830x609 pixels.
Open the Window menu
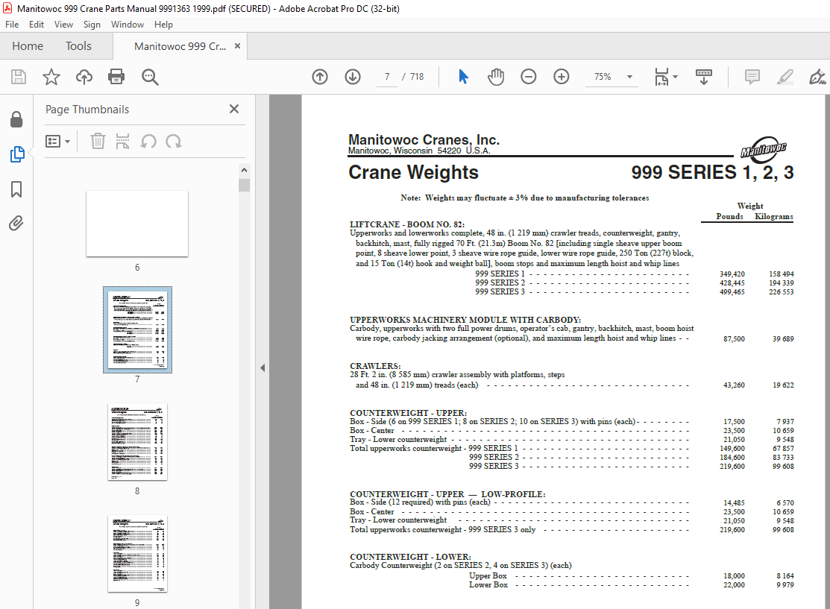click(127, 25)
